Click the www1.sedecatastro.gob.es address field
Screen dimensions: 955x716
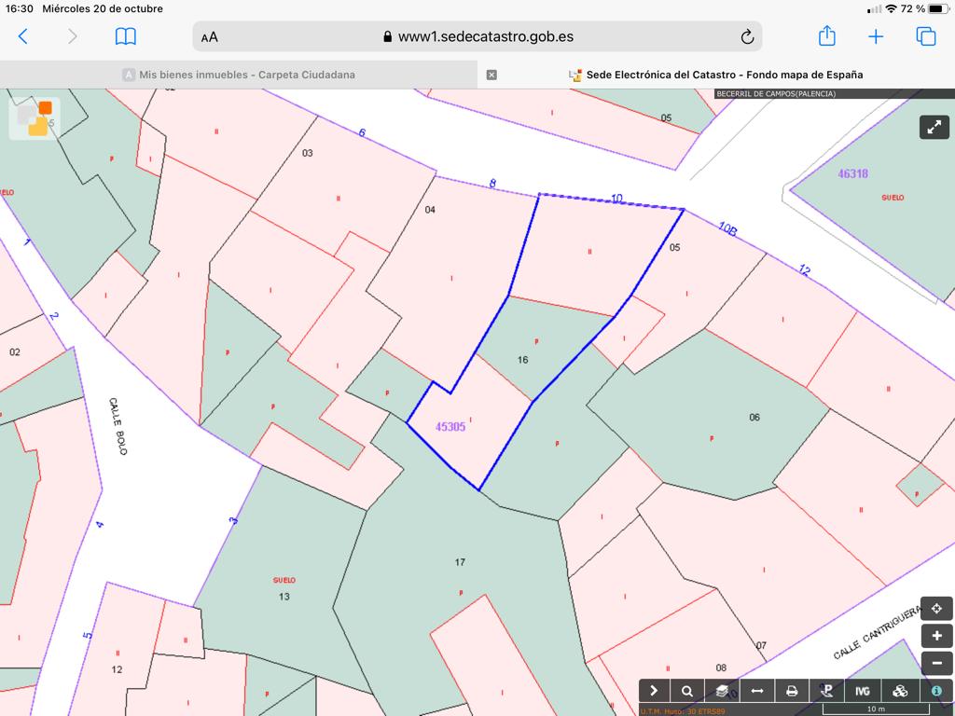click(477, 37)
